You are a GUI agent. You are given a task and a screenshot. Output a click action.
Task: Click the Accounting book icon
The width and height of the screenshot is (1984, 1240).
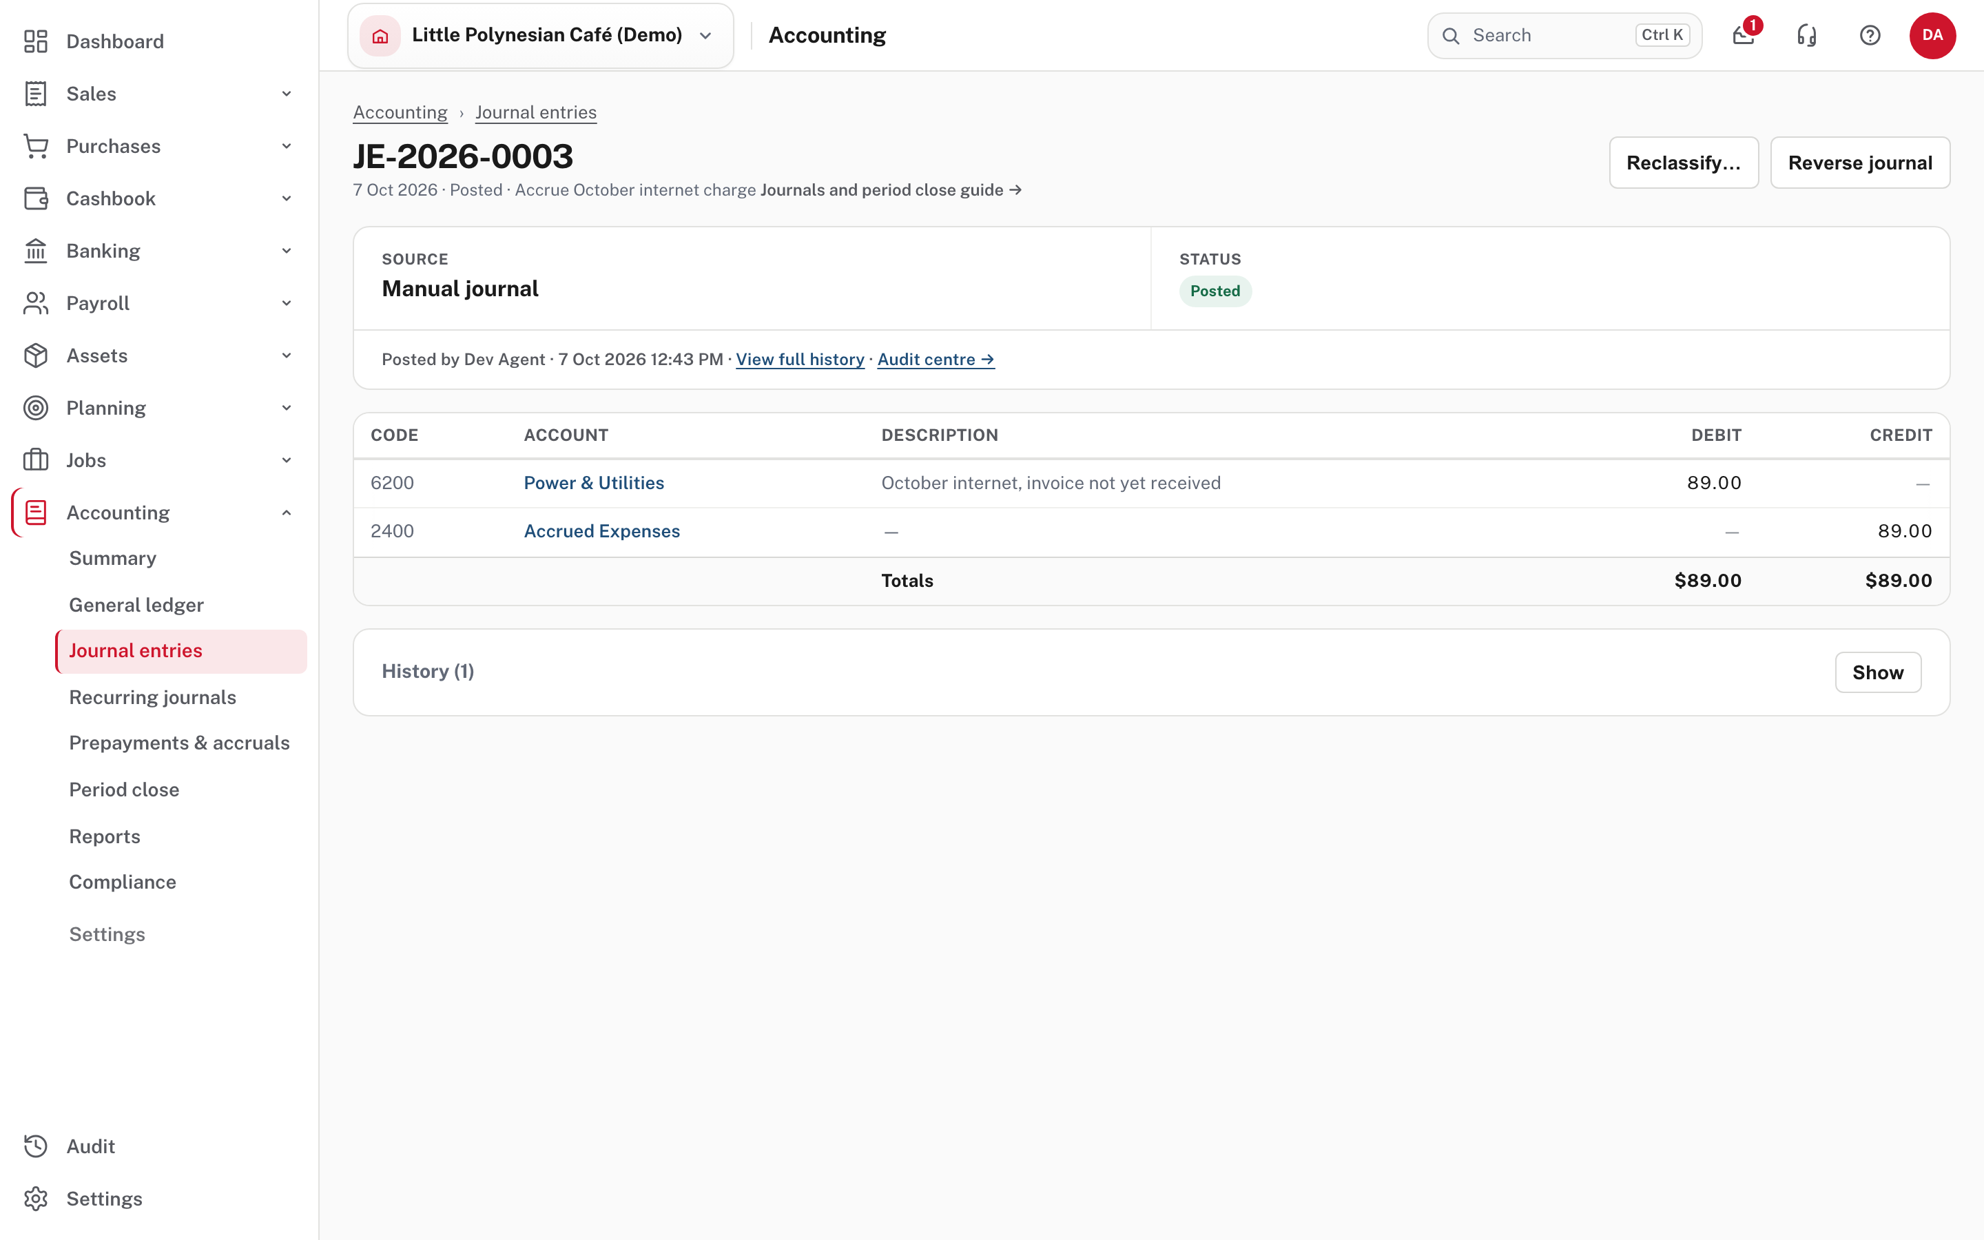(35, 513)
